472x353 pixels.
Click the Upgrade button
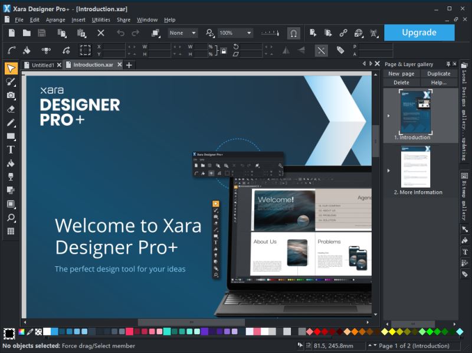419,32
